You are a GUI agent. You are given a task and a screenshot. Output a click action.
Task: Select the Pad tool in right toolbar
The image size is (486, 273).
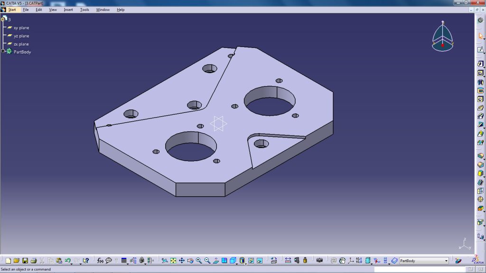pyautogui.click(x=480, y=64)
